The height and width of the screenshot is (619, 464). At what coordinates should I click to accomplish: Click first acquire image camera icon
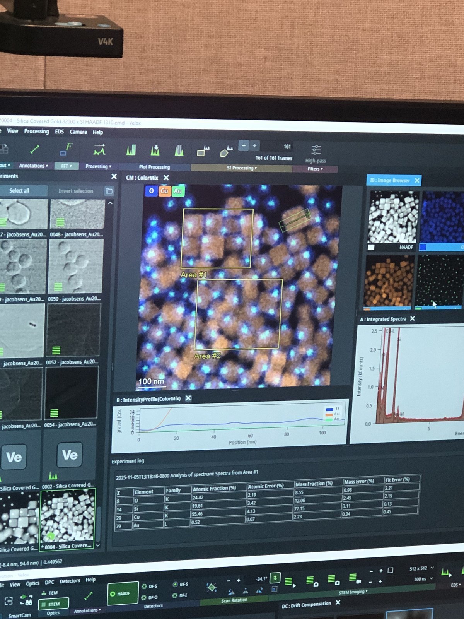[312, 581]
